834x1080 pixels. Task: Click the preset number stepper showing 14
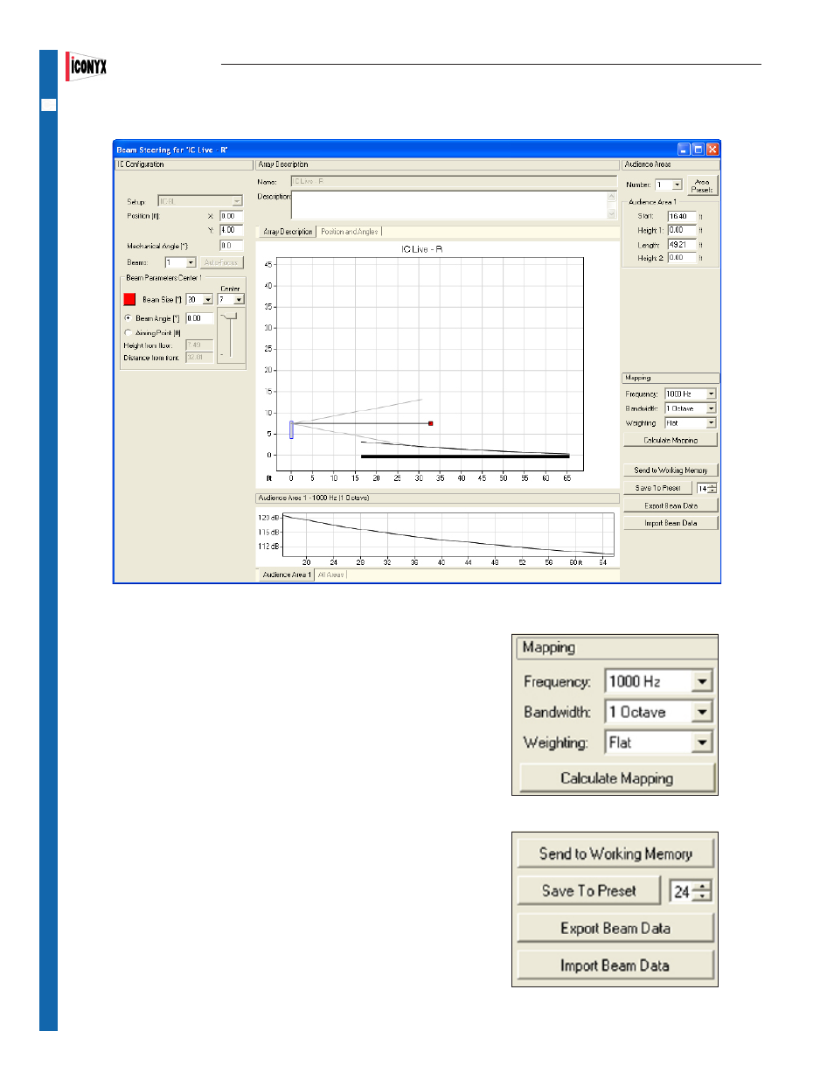[706, 488]
